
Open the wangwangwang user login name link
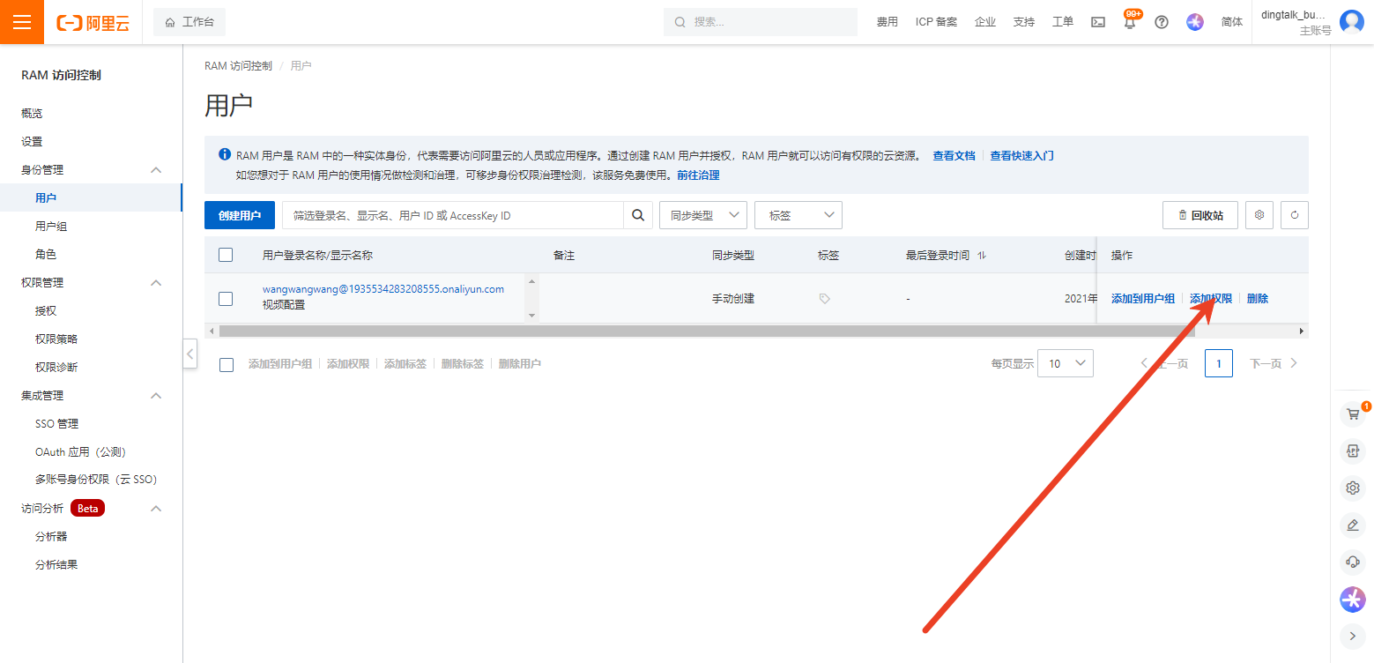click(383, 289)
